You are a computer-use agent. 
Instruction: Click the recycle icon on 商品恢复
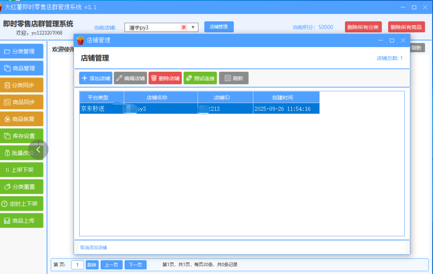[x=7, y=119]
